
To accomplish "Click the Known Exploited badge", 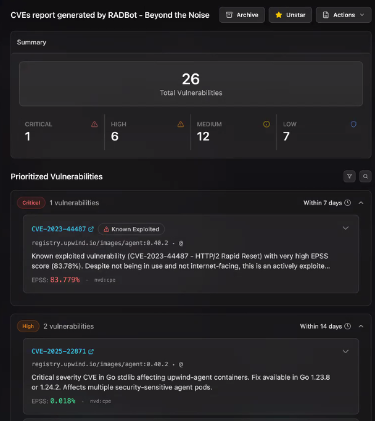I will [x=131, y=229].
